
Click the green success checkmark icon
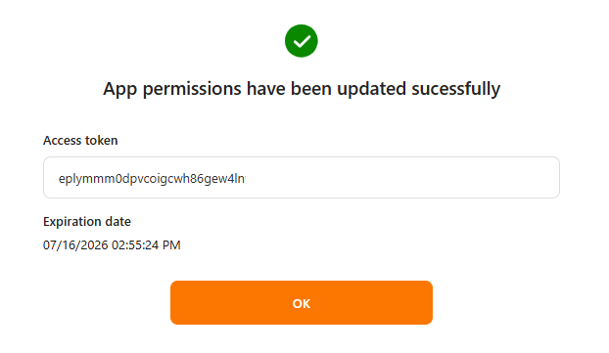point(301,41)
